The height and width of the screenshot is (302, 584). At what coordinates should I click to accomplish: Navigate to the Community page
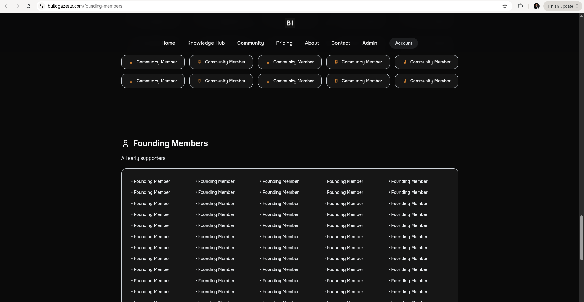[251, 43]
